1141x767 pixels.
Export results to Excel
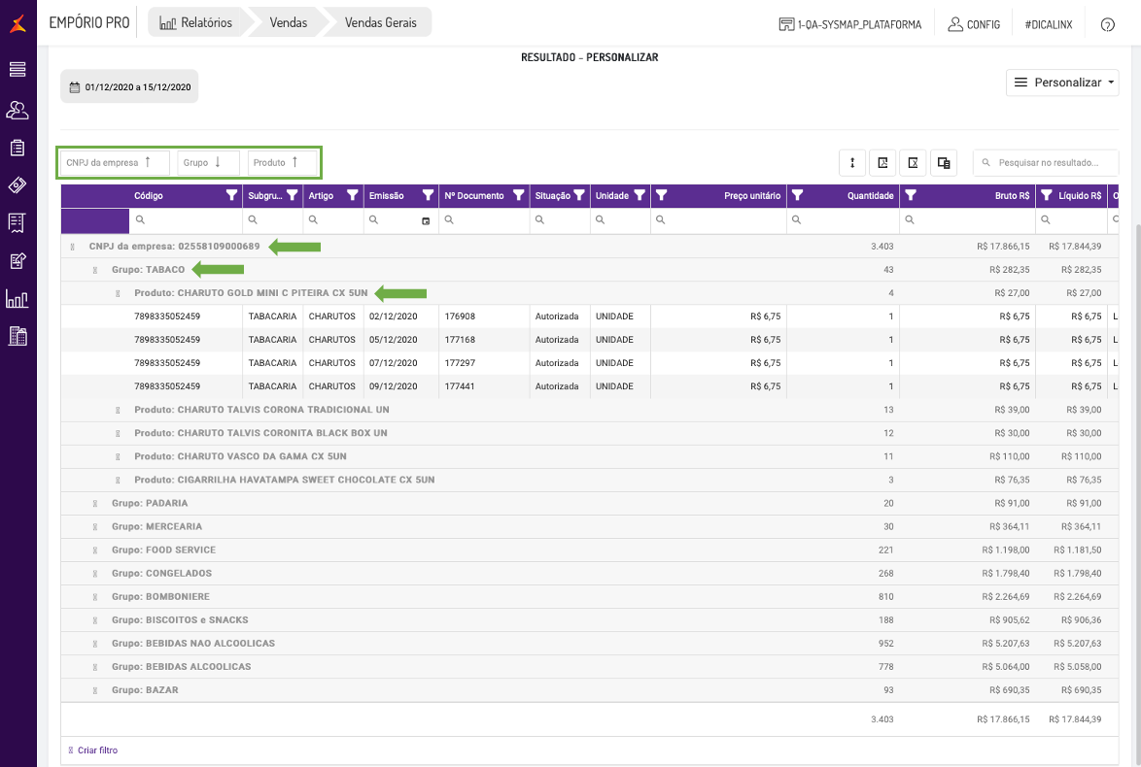[x=914, y=163]
